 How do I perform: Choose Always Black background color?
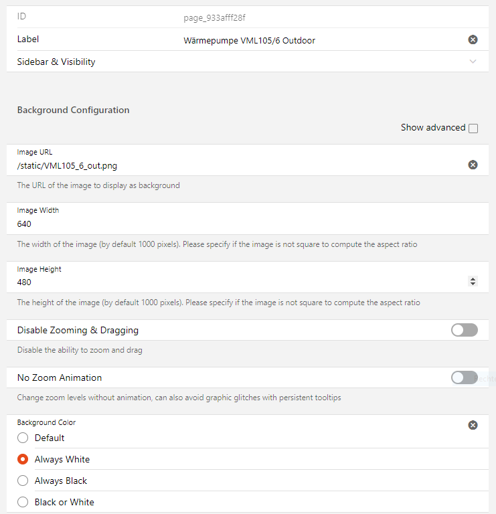click(x=23, y=481)
